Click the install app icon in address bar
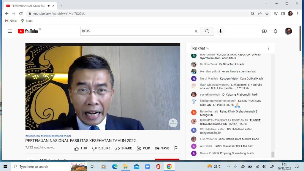304x171 pixels. [253, 14]
